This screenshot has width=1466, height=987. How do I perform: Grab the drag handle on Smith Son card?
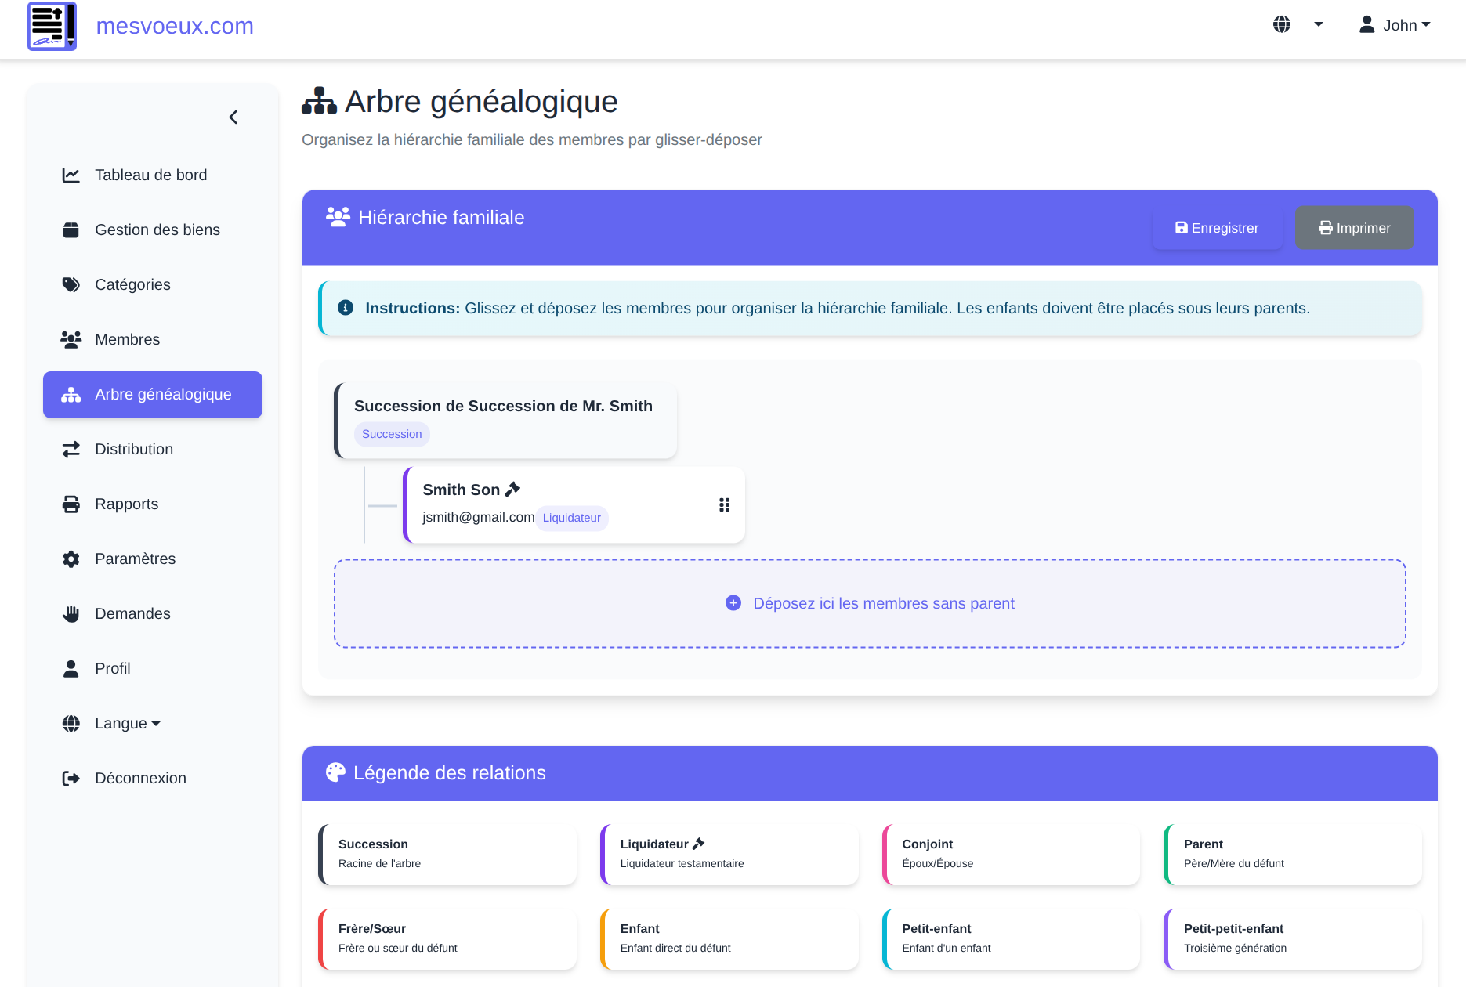pyautogui.click(x=723, y=505)
